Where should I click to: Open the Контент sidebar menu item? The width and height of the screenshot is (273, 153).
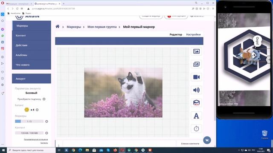pyautogui.click(x=32, y=35)
